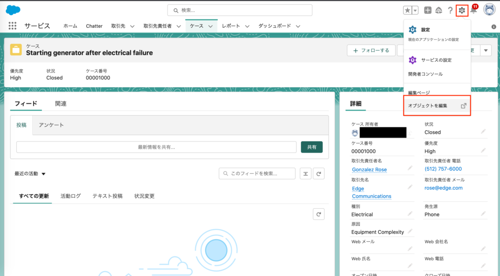Switch to the 関連 tab
Viewport: 500px width, 276px height.
(x=61, y=104)
